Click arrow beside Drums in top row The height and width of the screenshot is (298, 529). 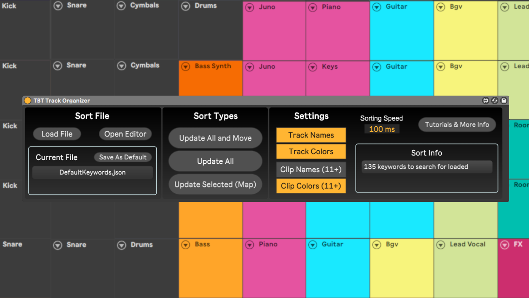tap(186, 6)
